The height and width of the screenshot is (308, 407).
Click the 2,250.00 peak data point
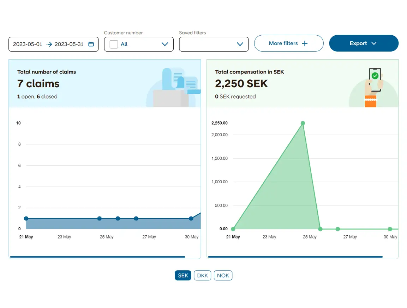[303, 123]
